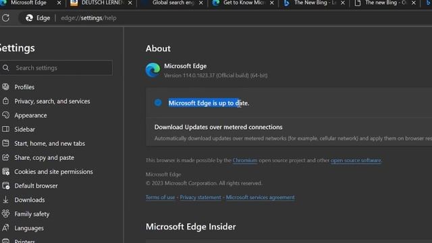Screen dimensions: 432x243
Task: Click the Version 114.0.1823.37 text
Action: (216, 76)
